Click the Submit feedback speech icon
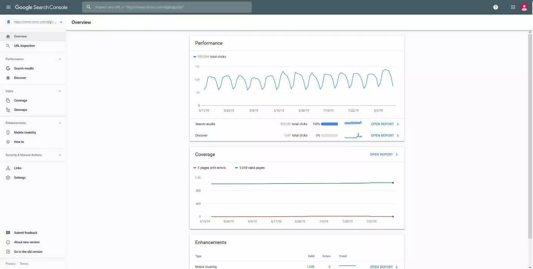The width and height of the screenshot is (533, 269). [x=8, y=233]
